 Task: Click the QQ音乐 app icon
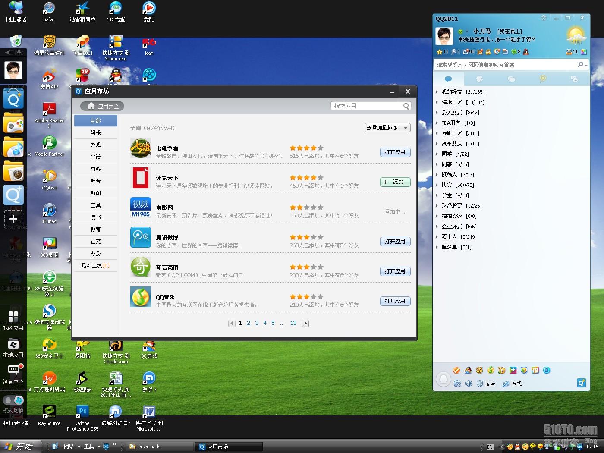[141, 297]
